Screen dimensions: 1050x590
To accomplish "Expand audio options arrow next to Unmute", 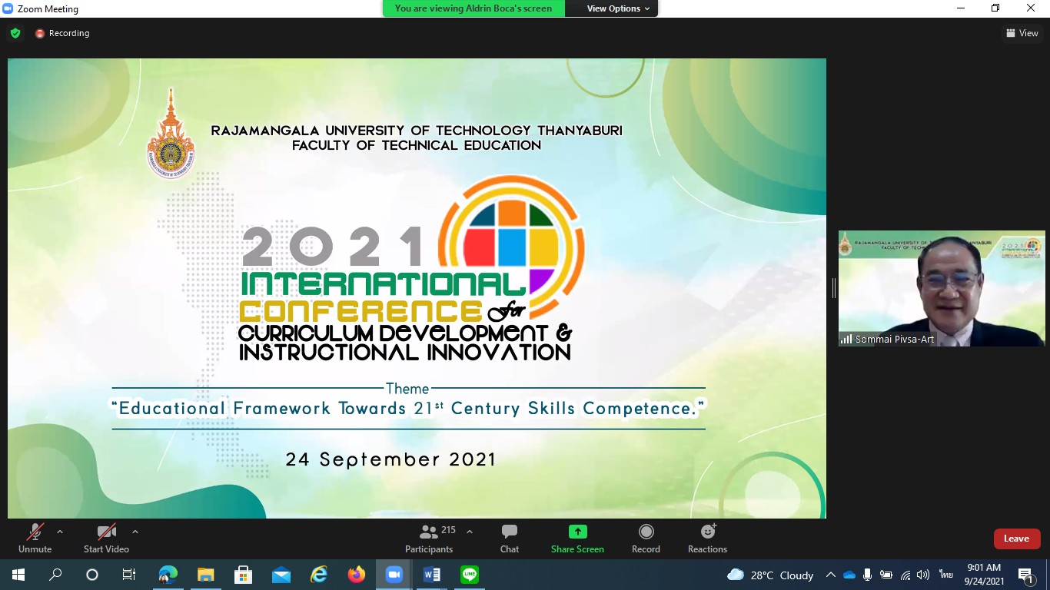I will [x=60, y=532].
